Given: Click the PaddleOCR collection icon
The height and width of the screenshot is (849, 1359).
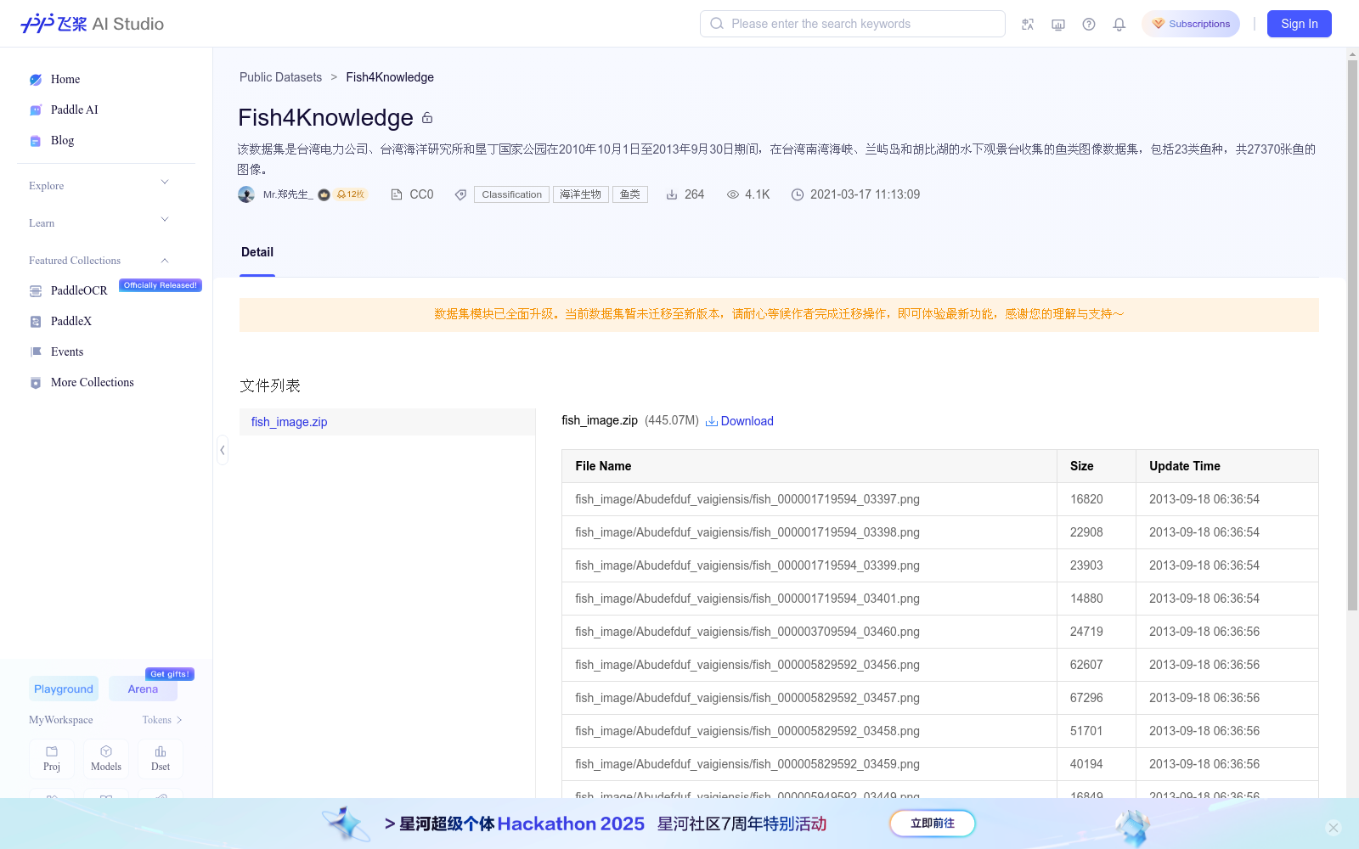Looking at the screenshot, I should (x=36, y=291).
